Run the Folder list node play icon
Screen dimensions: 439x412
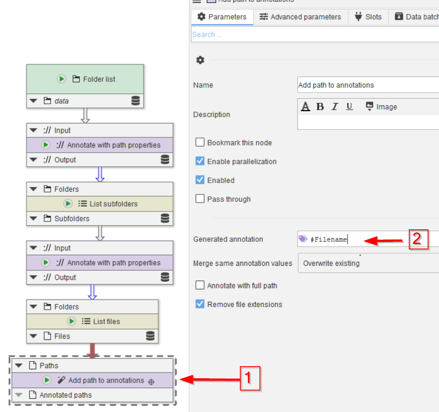(x=62, y=79)
